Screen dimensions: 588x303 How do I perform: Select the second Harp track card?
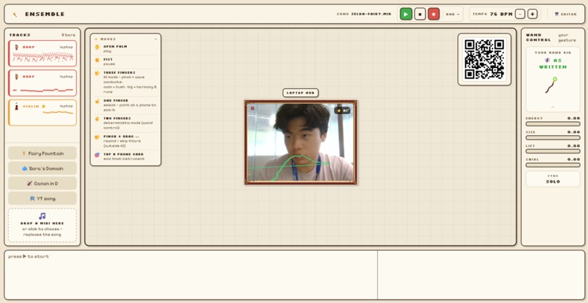42,83
